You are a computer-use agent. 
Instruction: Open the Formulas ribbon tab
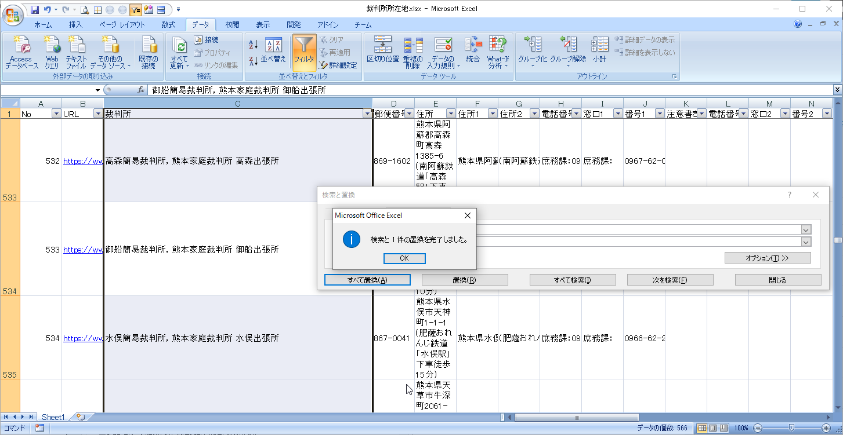(x=168, y=25)
